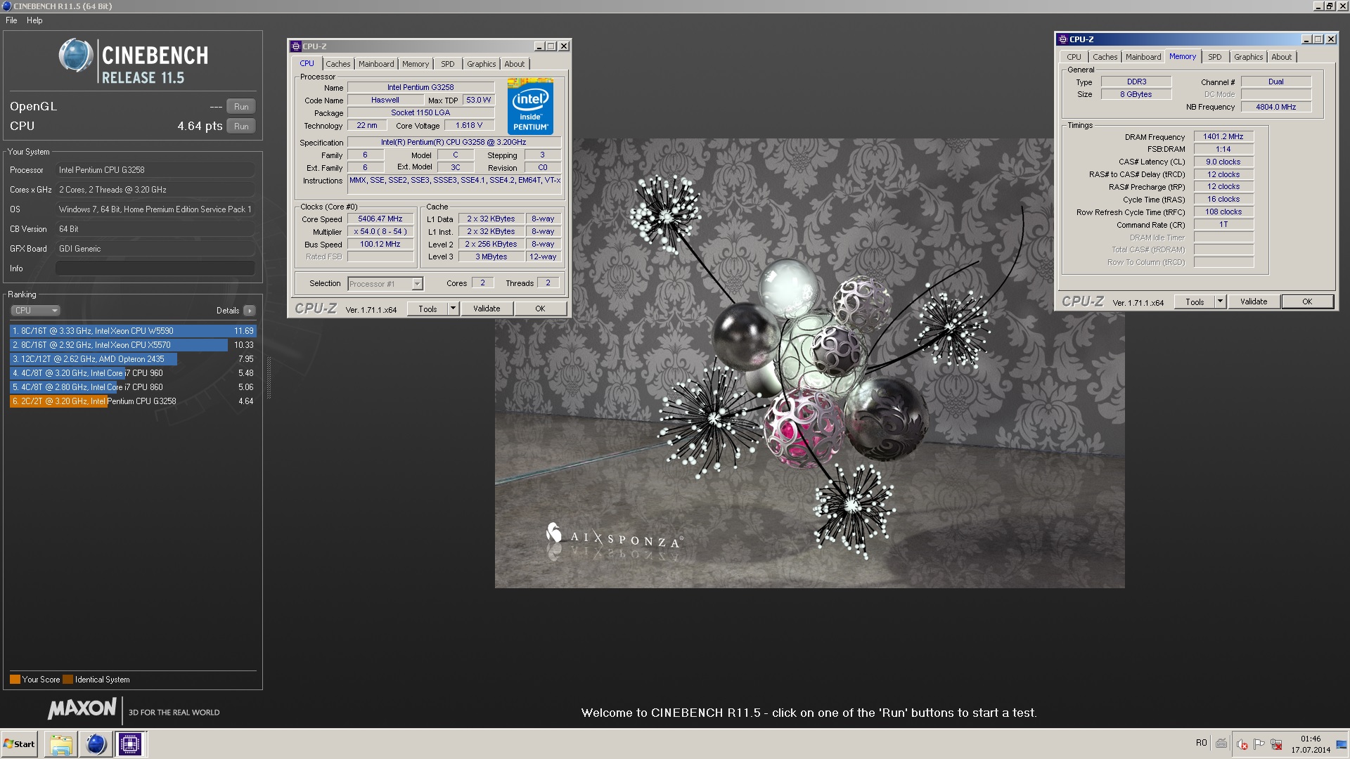Expand Tools dropdown arrow in Memory CPU-Z window
Viewport: 1350px width, 759px height.
[1221, 301]
